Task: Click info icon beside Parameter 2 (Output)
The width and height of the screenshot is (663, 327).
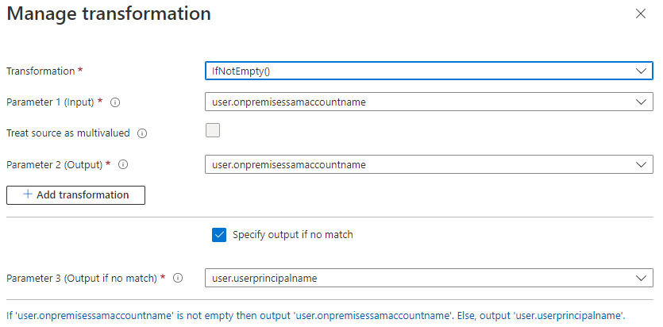Action: click(x=123, y=164)
